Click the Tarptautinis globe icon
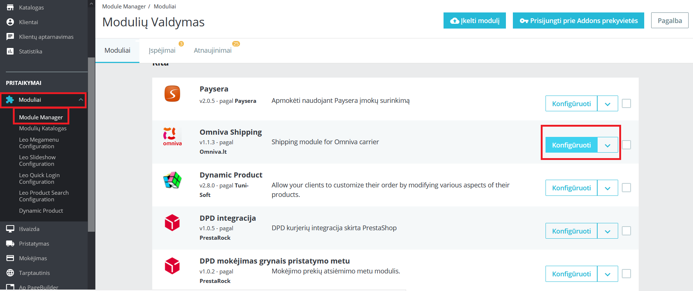 (x=10, y=273)
